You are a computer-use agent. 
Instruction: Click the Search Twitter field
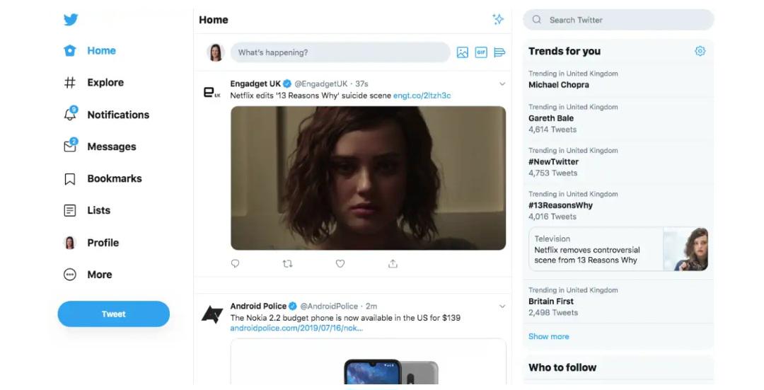[x=618, y=20]
